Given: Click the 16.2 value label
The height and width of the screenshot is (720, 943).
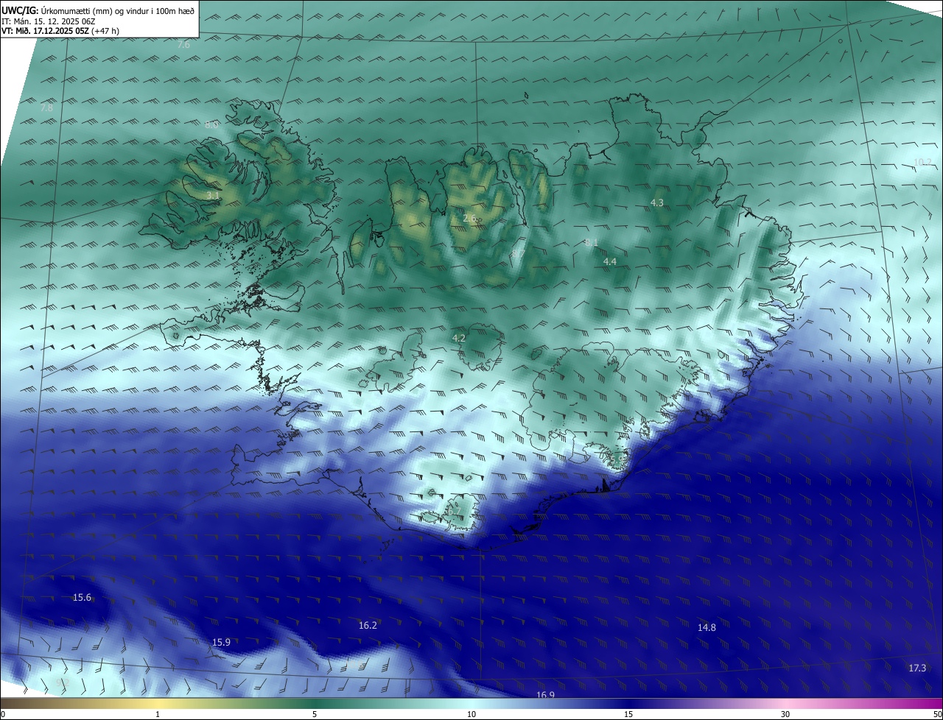Looking at the screenshot, I should tap(368, 625).
